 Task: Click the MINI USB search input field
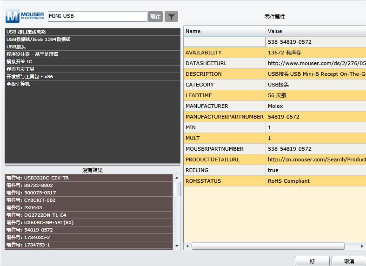(x=98, y=16)
